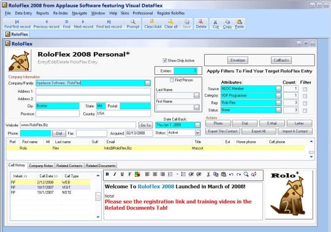Click the Envelope button
Viewport: 331px width, 232px height.
point(237,60)
